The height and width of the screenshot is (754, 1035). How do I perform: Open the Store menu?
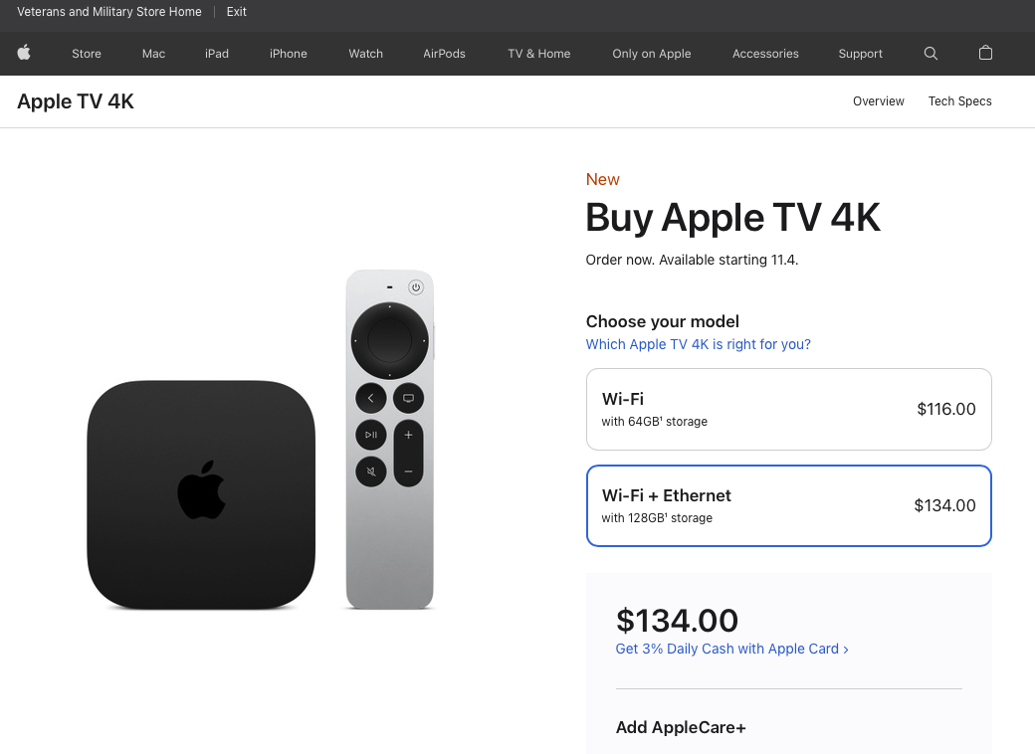87,54
